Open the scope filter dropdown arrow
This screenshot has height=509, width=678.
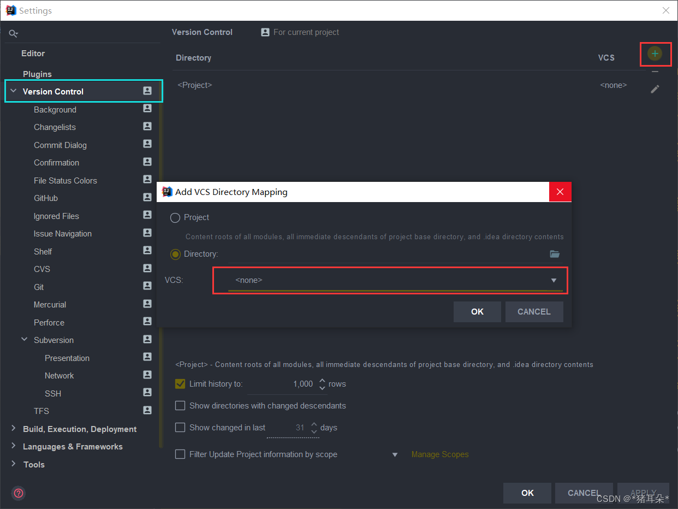click(x=395, y=455)
